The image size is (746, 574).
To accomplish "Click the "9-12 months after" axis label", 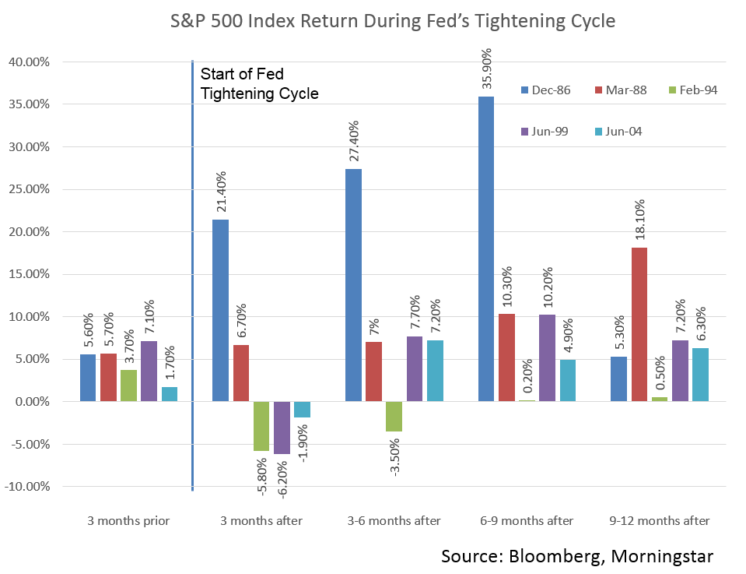I will tap(659, 520).
